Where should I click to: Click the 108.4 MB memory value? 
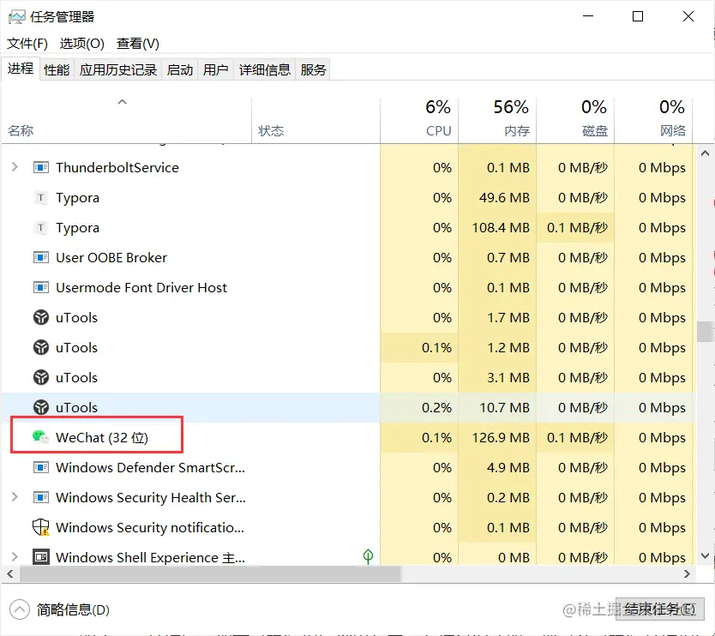tap(500, 227)
